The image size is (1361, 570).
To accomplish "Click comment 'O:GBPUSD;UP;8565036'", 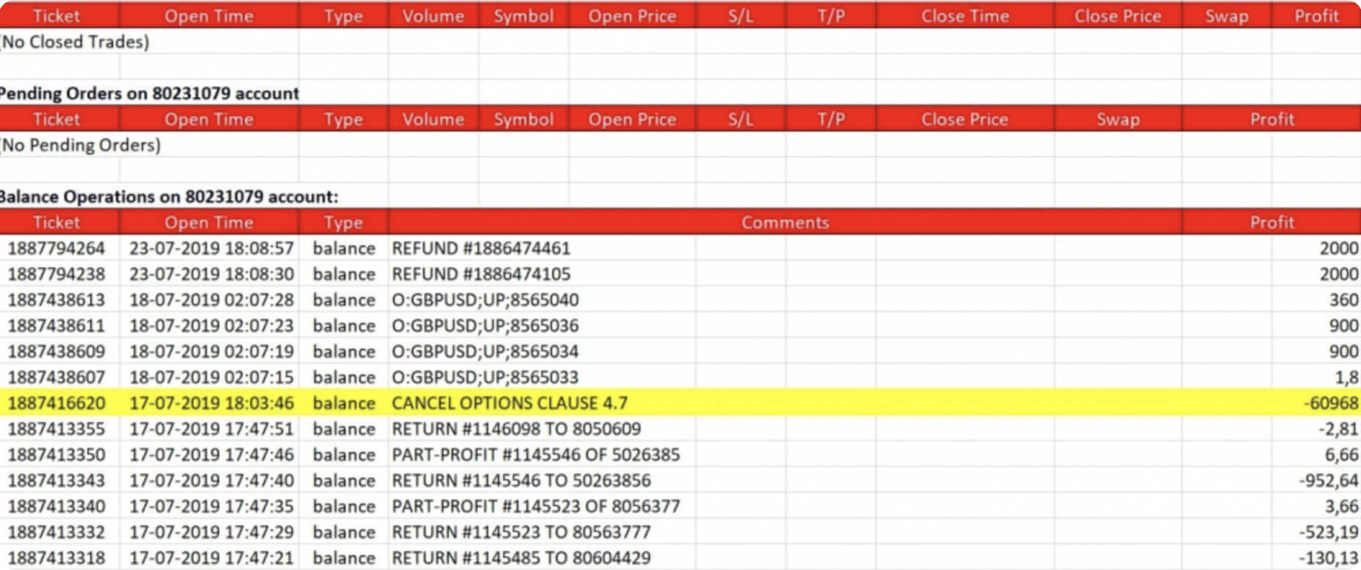I will tap(485, 325).
